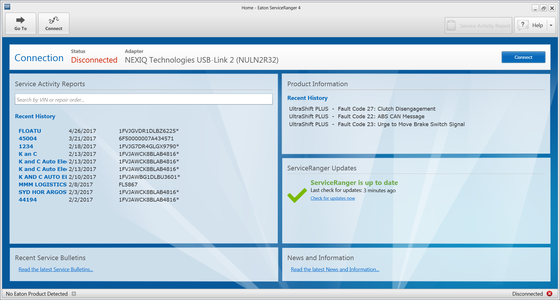Restore down the ServiceRanger window

[544, 8]
